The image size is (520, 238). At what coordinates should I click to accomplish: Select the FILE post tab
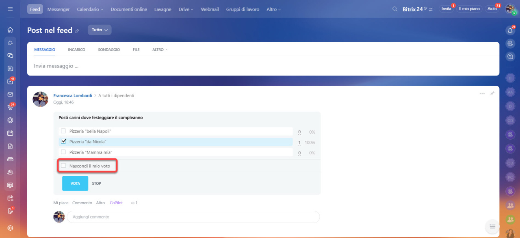[136, 50]
